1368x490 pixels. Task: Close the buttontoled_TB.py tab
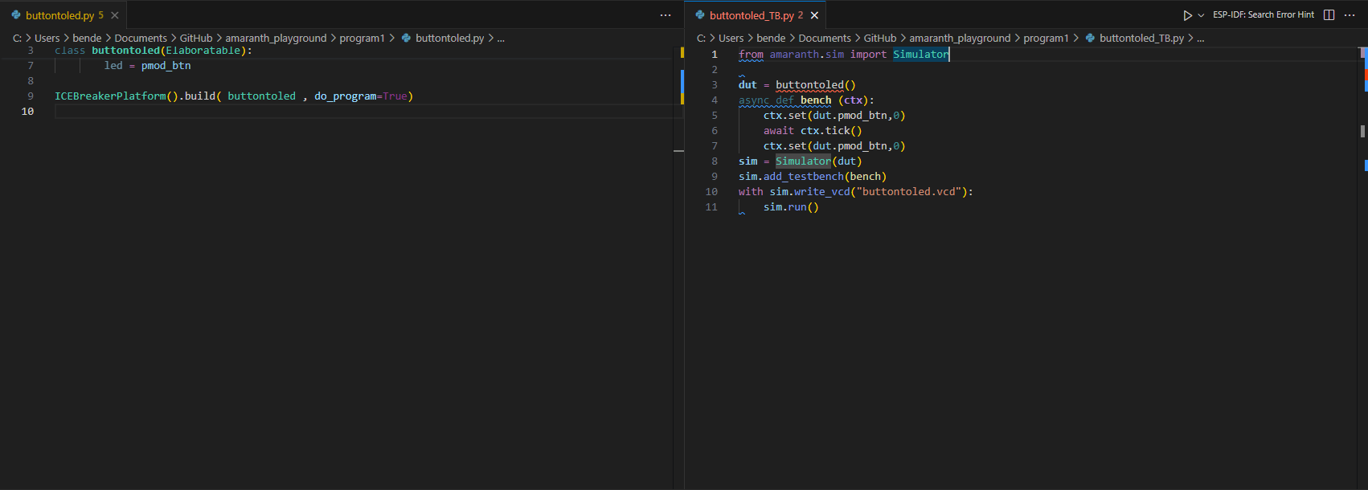click(x=814, y=15)
